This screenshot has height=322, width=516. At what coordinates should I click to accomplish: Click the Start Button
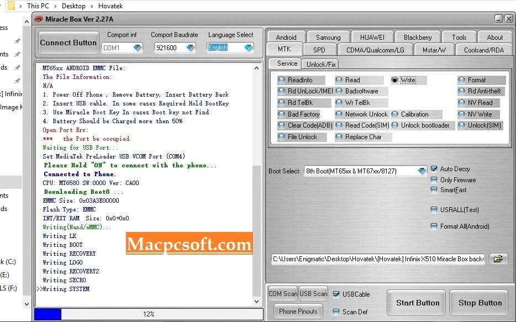pyautogui.click(x=418, y=303)
